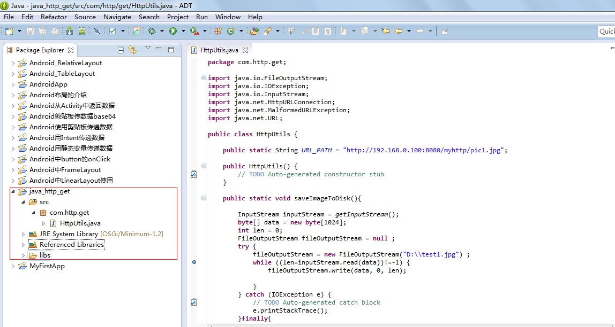This screenshot has width=615, height=327.
Task: Click the New Java Package icon
Action: click(218, 32)
